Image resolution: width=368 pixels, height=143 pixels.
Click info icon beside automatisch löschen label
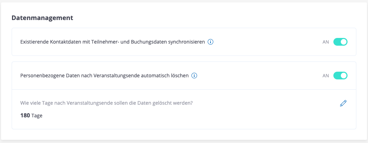(194, 76)
